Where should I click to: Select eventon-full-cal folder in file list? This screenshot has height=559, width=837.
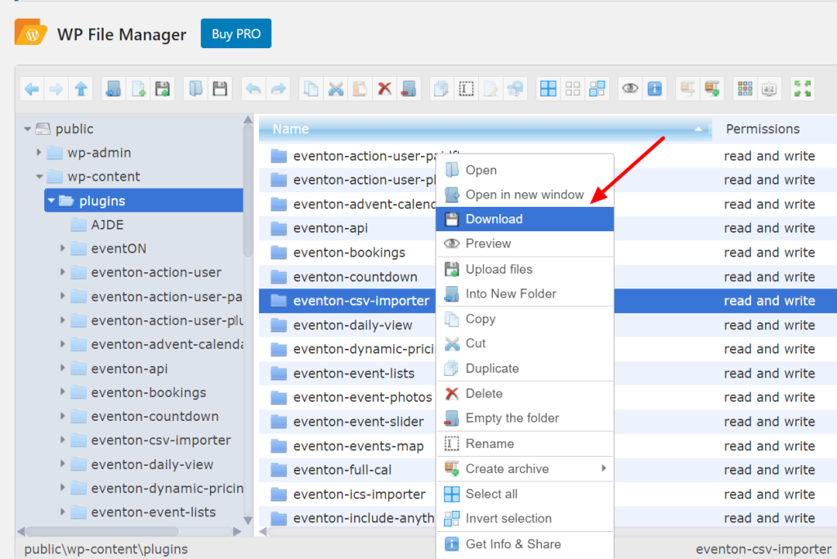tap(342, 470)
